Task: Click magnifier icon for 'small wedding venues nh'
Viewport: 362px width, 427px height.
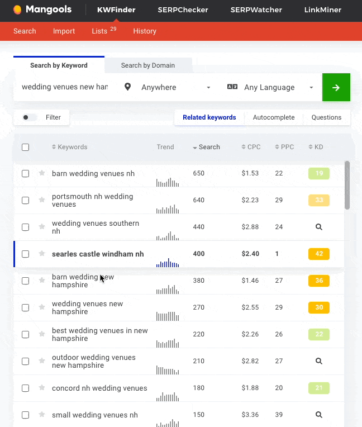Action: point(318,415)
